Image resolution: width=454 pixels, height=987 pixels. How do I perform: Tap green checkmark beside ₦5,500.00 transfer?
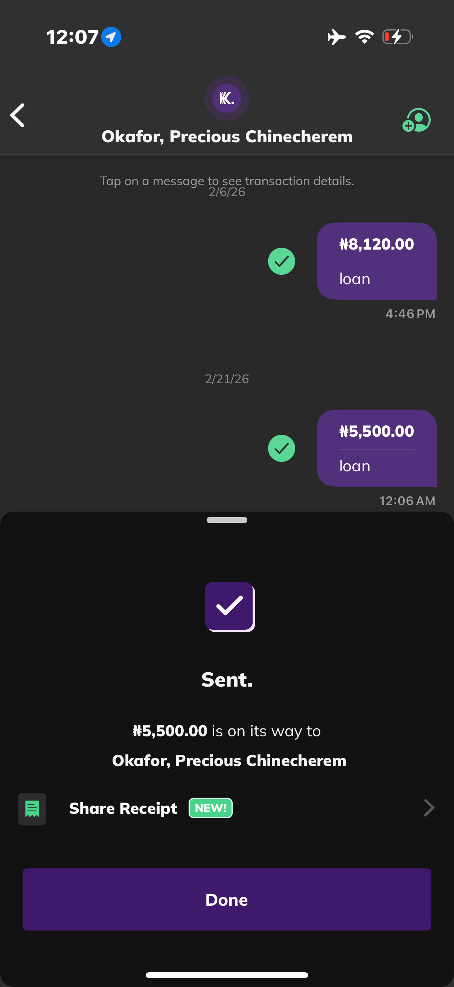(x=281, y=448)
